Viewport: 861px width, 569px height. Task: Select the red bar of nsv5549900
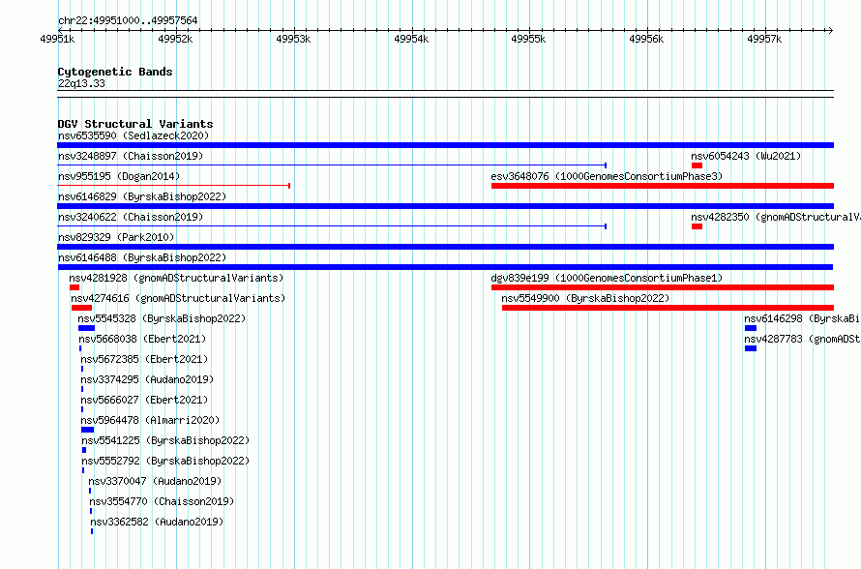[668, 308]
